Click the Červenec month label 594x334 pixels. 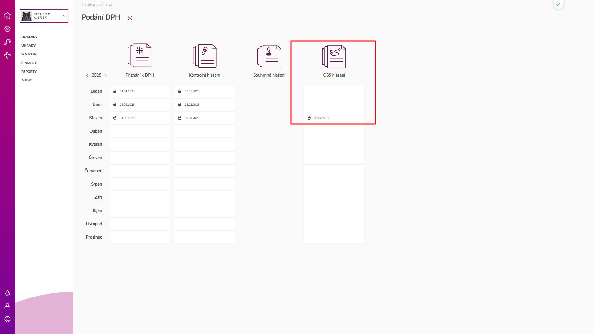[x=93, y=171]
